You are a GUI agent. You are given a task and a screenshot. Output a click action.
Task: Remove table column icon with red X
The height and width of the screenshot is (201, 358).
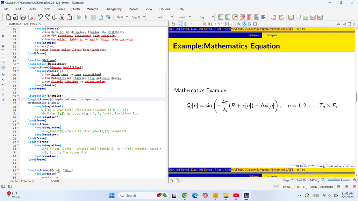(250, 17)
